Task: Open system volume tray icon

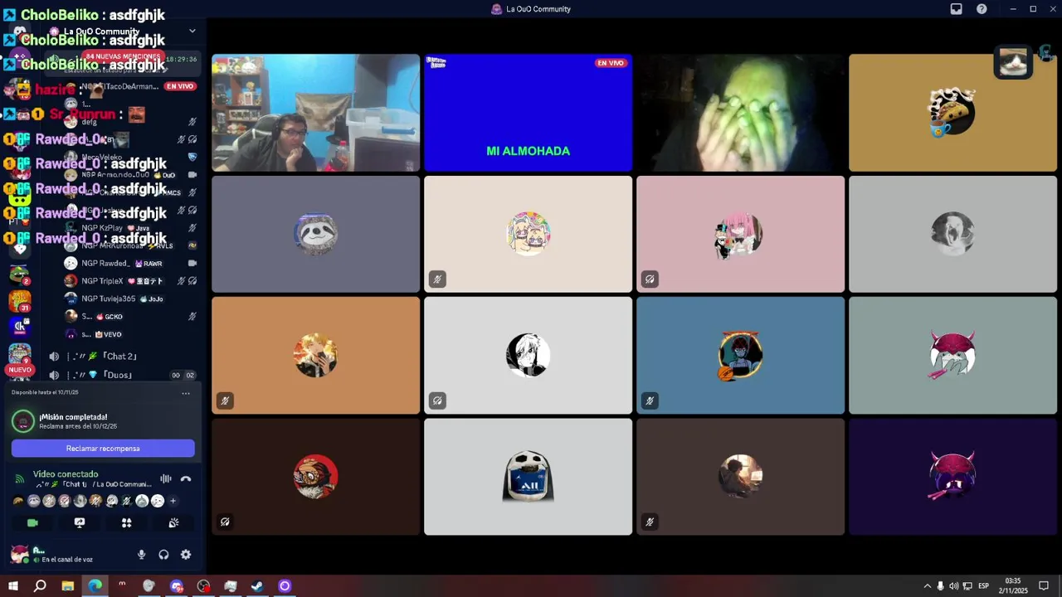Action: 953,586
